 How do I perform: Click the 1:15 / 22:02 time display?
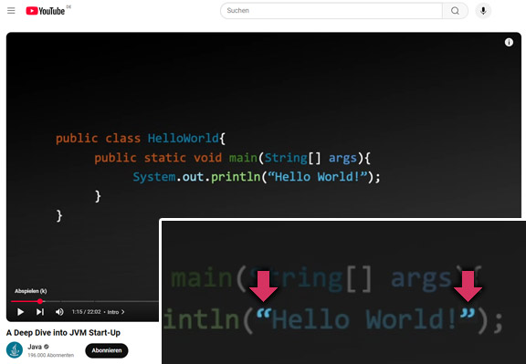[x=86, y=312]
